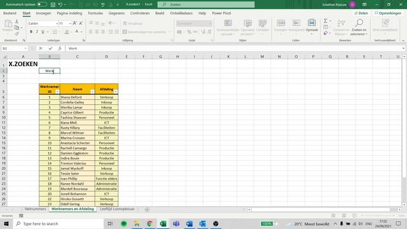Switch to the Leeftijd Loonopbouw sheet tab
Image resolution: width=407 pixels, height=229 pixels.
coord(117,209)
